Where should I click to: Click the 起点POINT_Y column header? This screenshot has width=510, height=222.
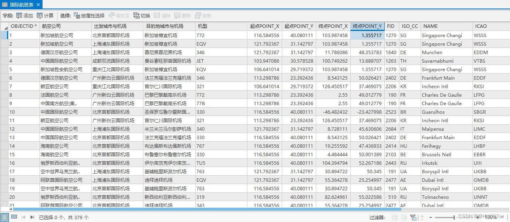[299, 26]
